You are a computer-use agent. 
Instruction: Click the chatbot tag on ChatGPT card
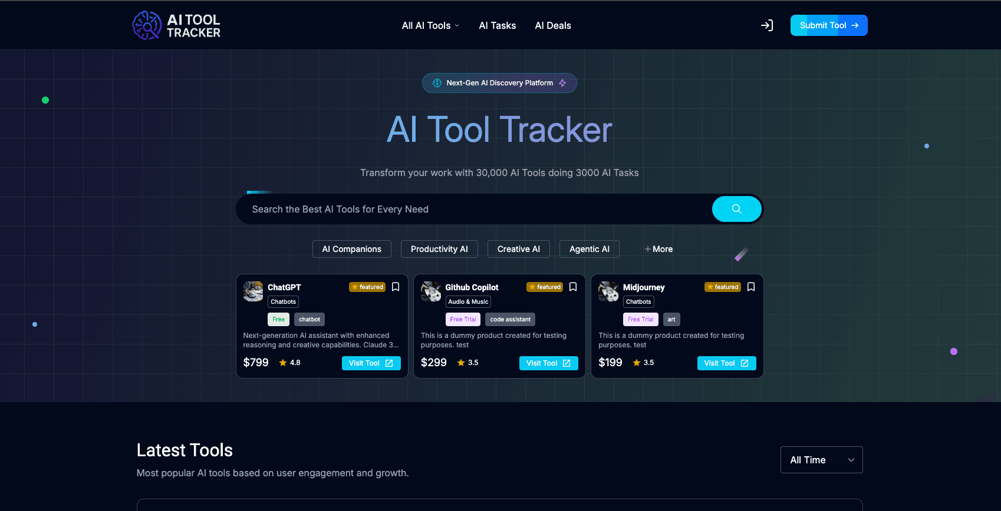tap(309, 320)
